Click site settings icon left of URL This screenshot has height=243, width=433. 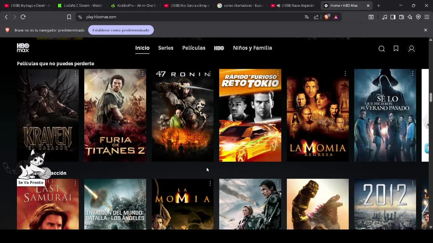point(80,17)
